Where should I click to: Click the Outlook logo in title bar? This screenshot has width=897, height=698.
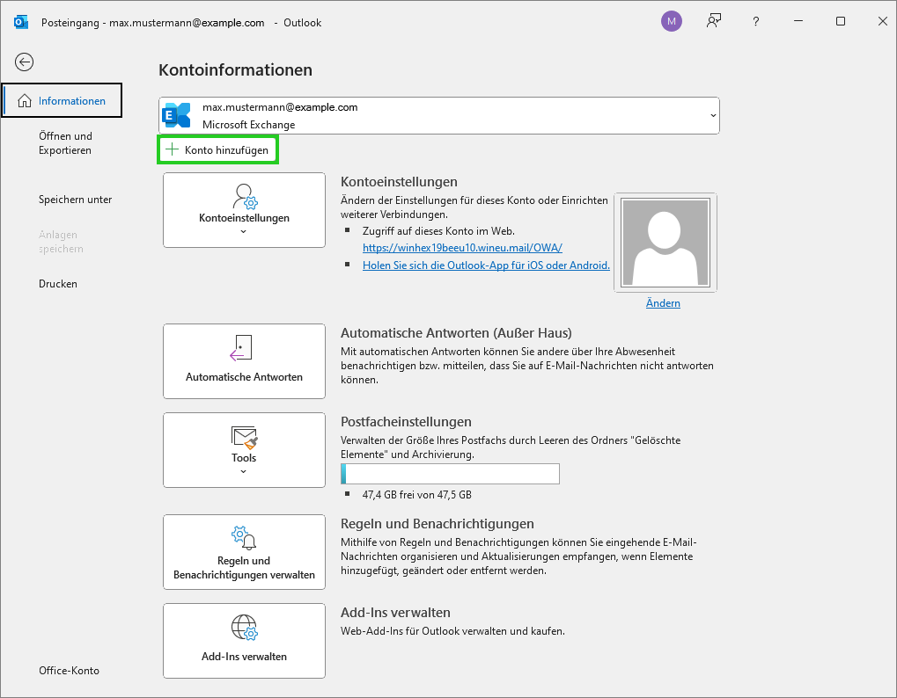tap(21, 22)
